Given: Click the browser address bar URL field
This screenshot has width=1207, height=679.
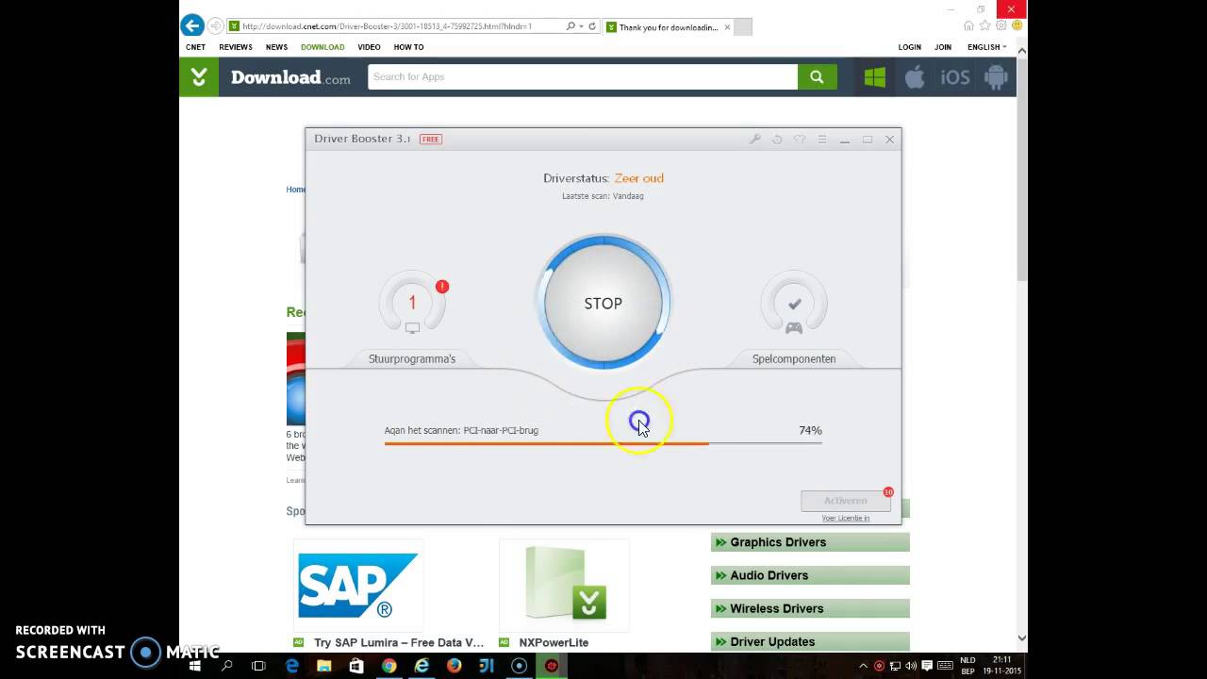Looking at the screenshot, I should tap(396, 26).
